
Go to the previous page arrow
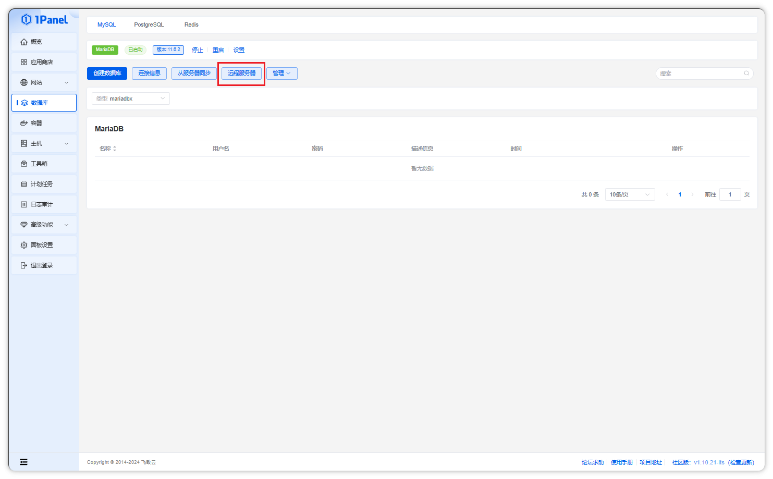[667, 194]
